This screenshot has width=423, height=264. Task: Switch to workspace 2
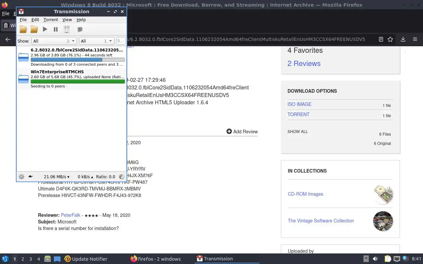(x=22, y=259)
